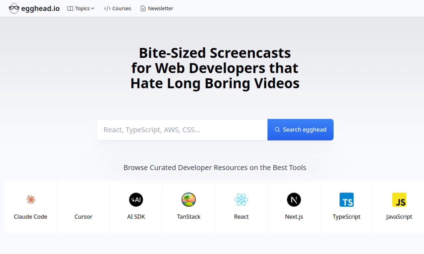The image size is (424, 254).
Task: Click the TypeScript TS icon
Action: pos(346,200)
